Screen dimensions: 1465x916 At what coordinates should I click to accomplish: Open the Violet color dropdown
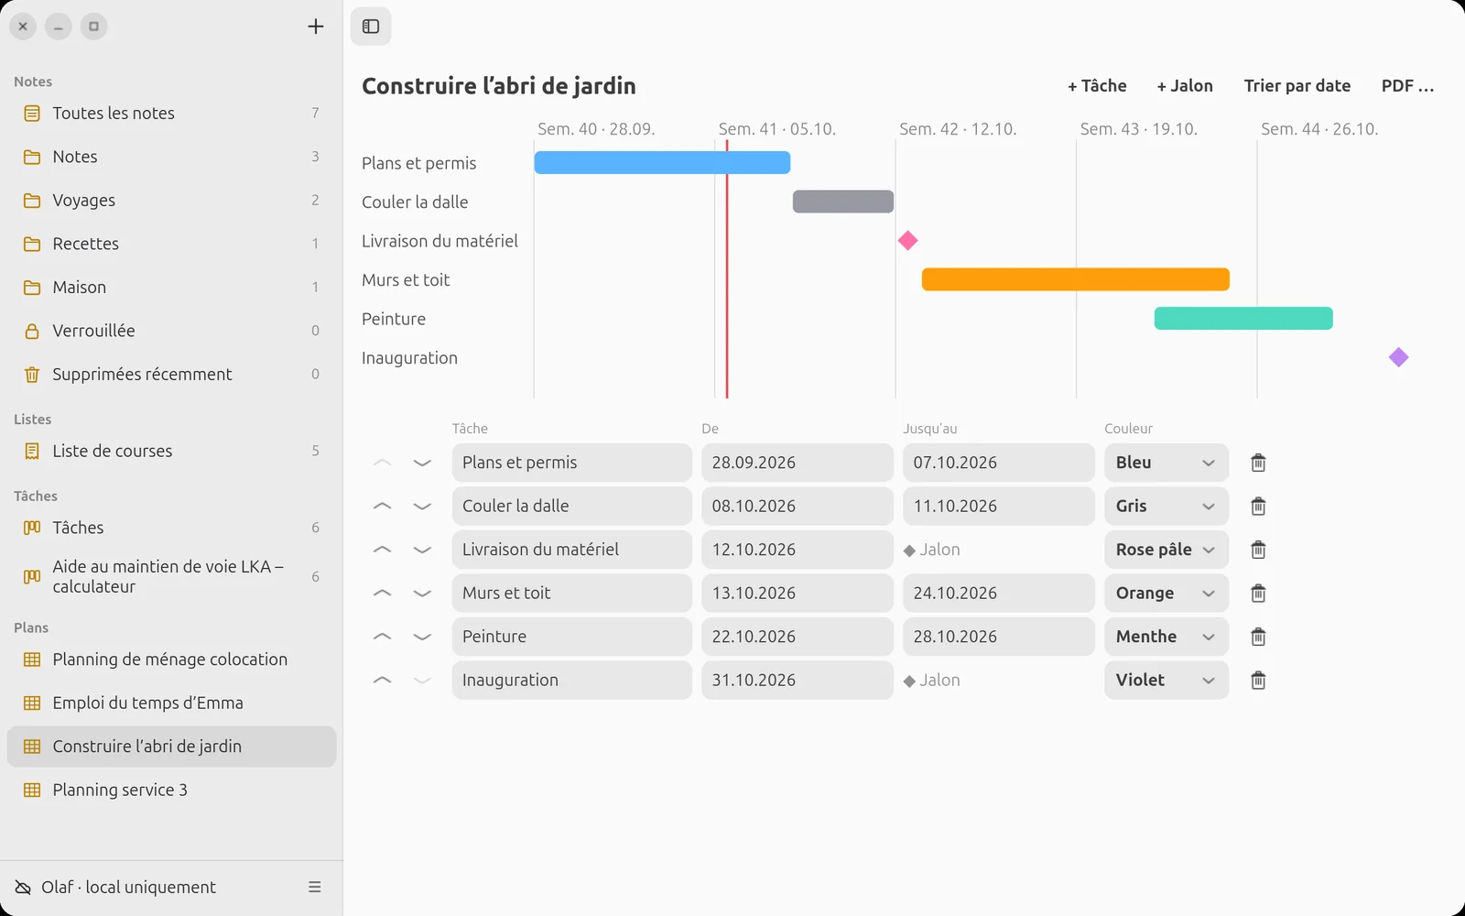tap(1167, 681)
